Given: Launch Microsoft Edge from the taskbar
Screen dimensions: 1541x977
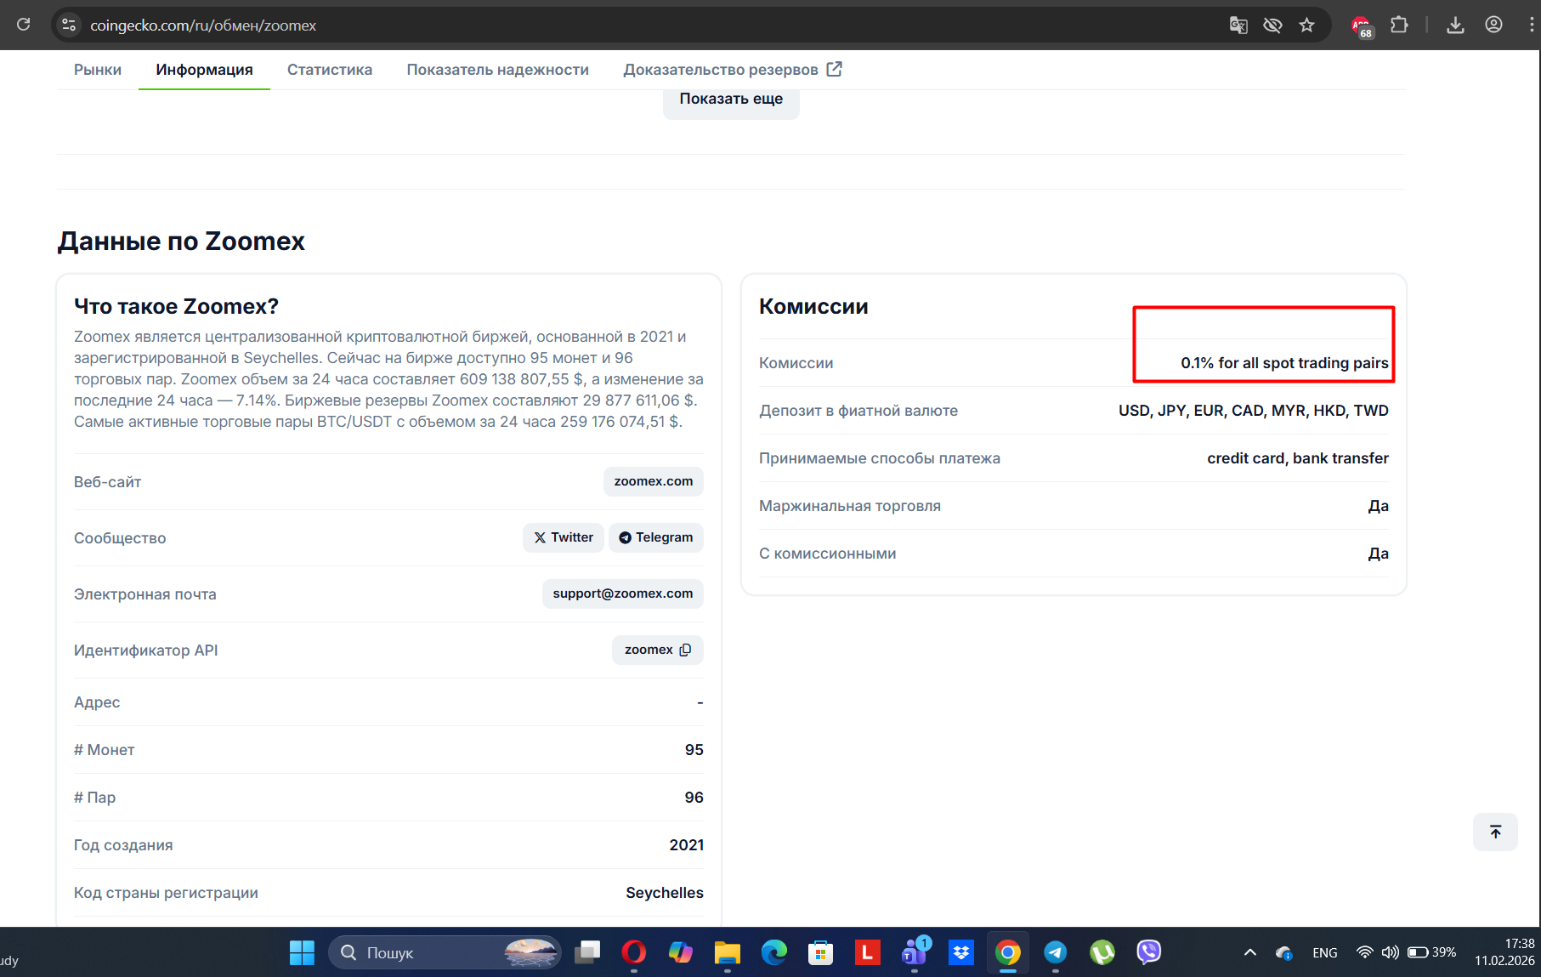Looking at the screenshot, I should click(773, 952).
